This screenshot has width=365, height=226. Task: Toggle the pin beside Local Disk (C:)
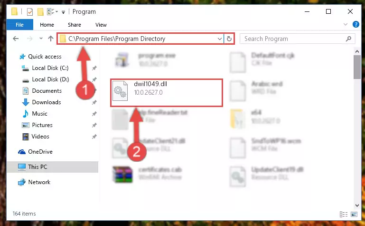click(x=94, y=68)
